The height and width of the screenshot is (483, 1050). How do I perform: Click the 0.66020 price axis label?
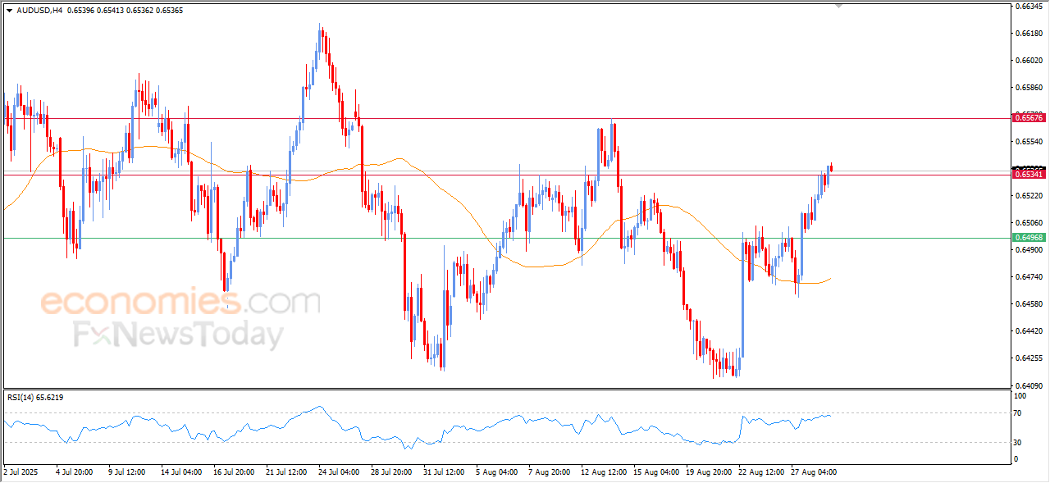coord(1029,60)
